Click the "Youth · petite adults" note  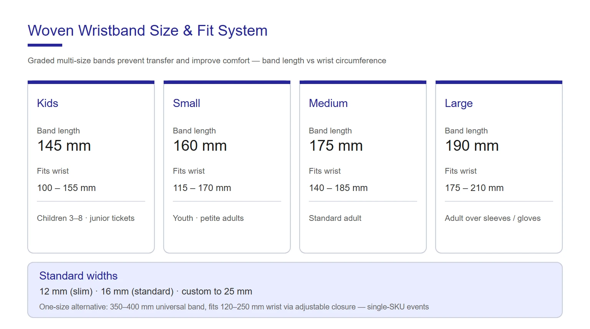[208, 218]
